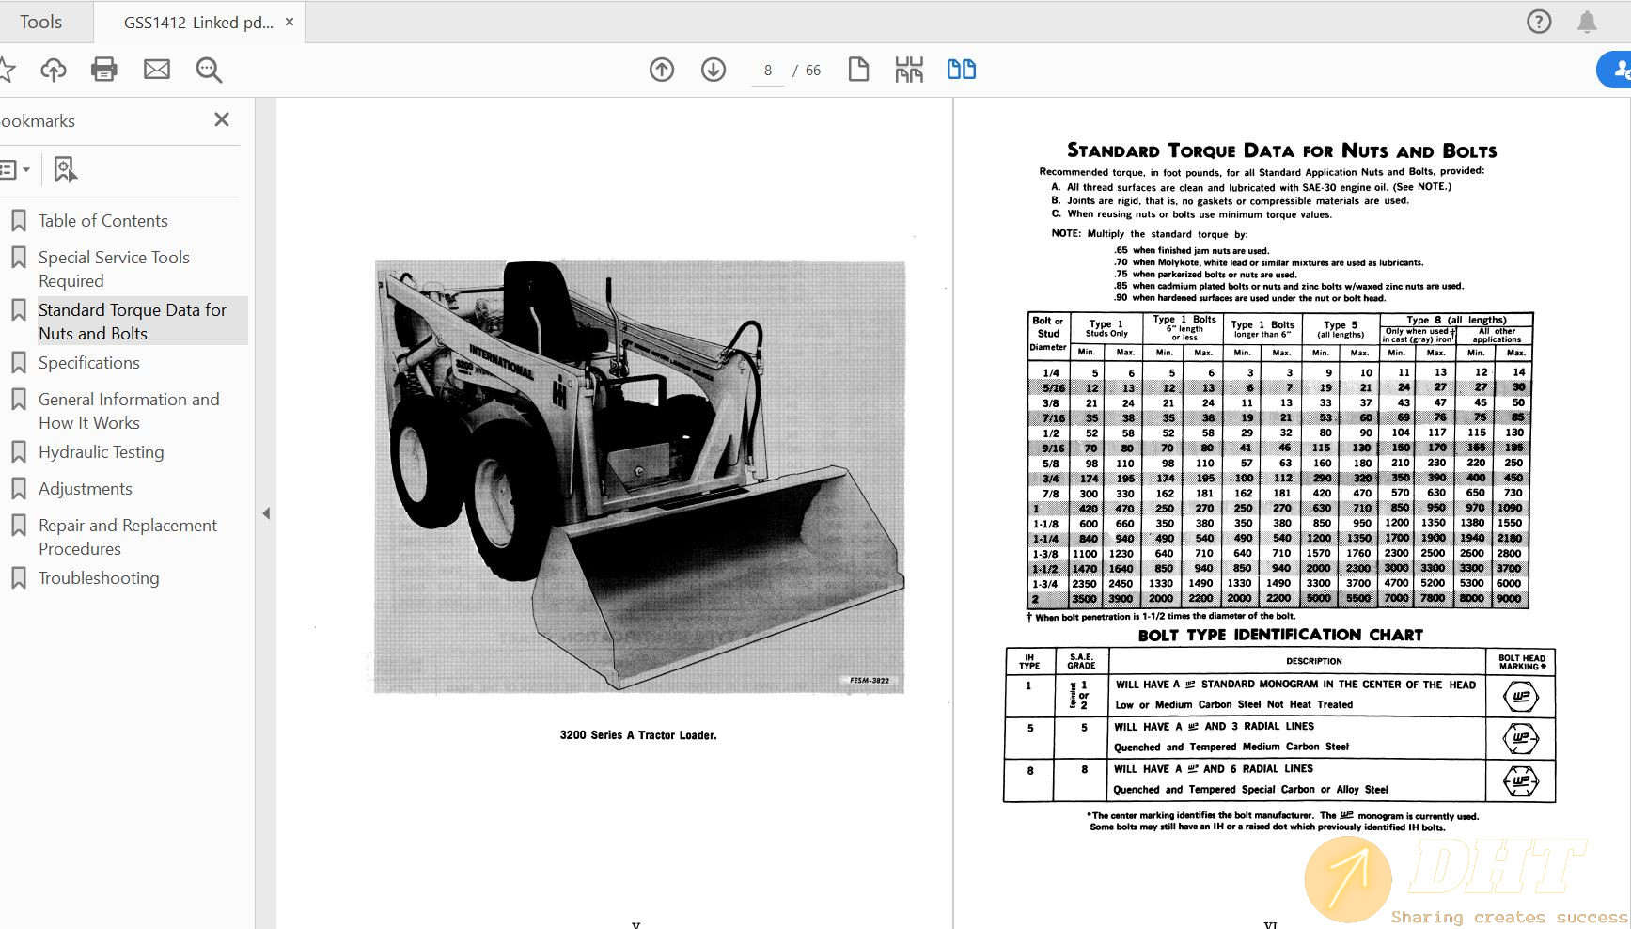Image resolution: width=1631 pixels, height=929 pixels.
Task: Jump to Hydraulic Testing bookmark
Action: [x=101, y=452]
